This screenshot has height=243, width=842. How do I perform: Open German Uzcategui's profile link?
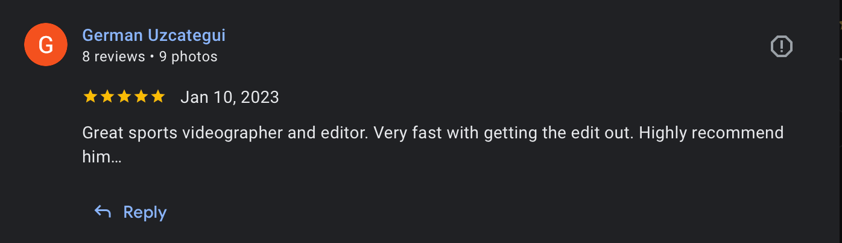point(153,35)
